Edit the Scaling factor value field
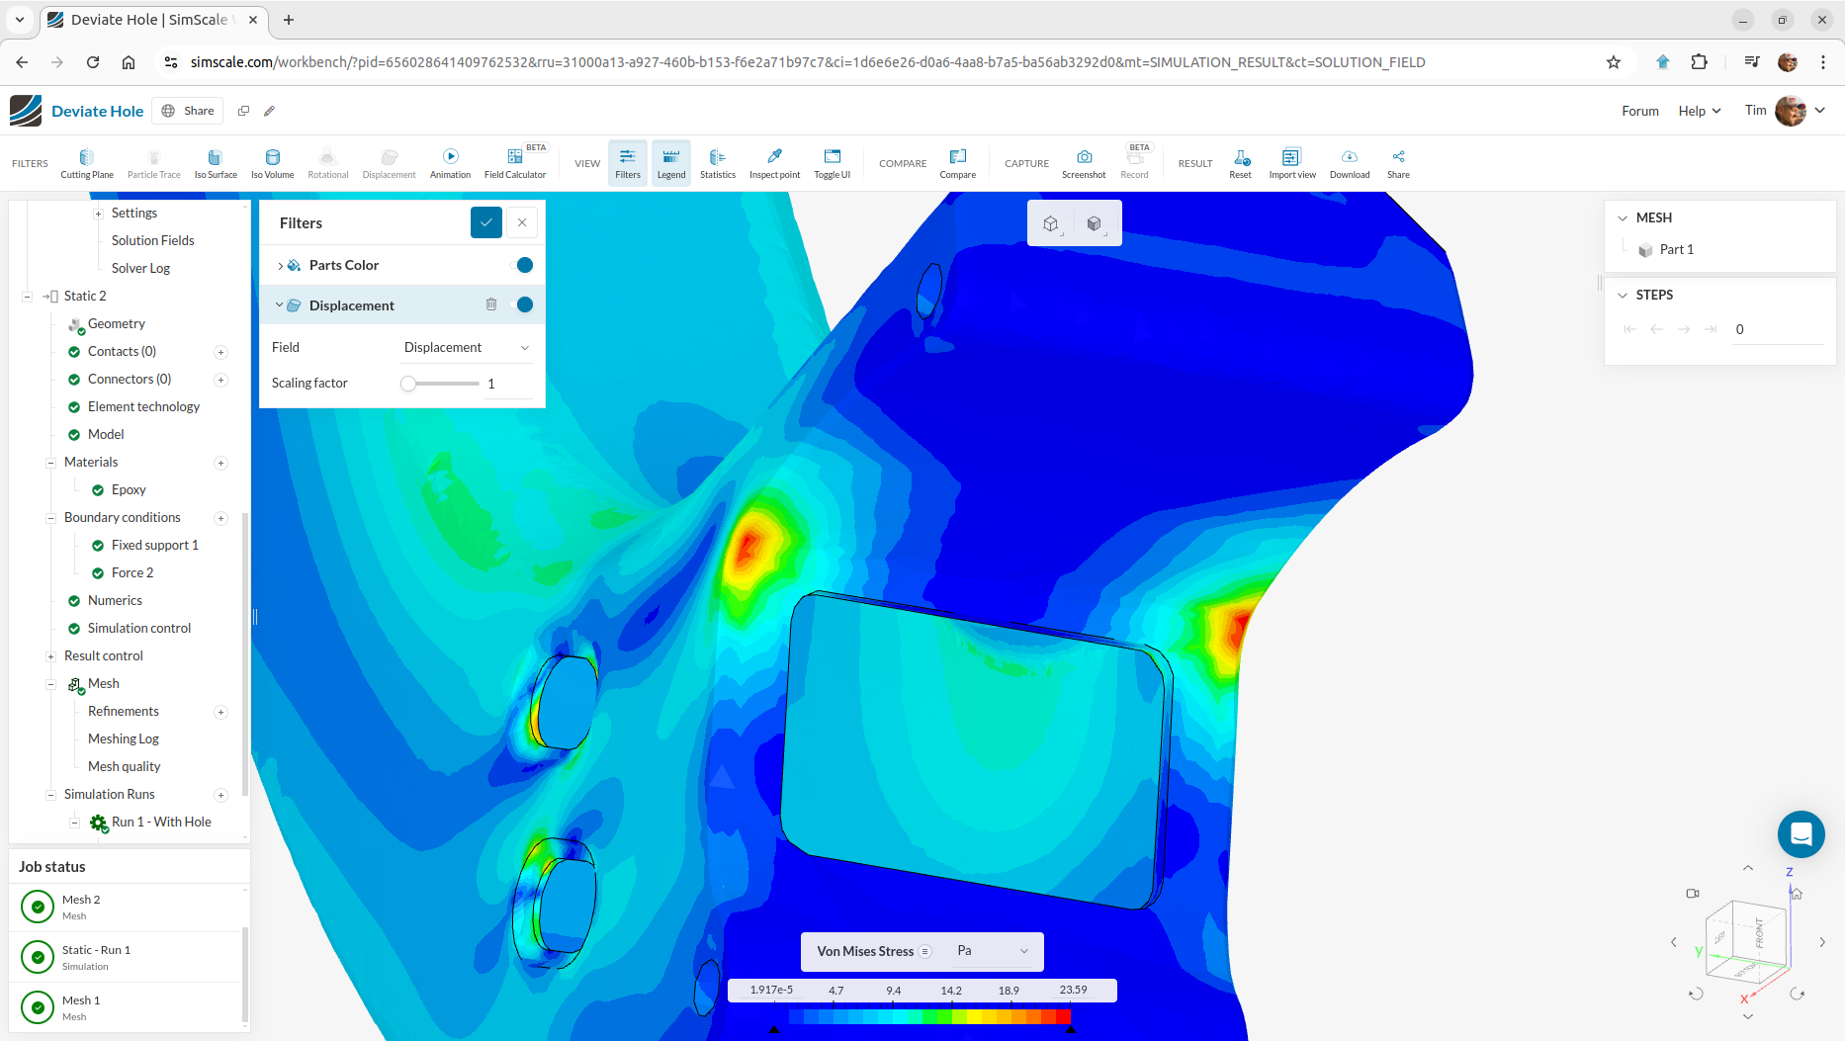The image size is (1845, 1041). click(508, 384)
